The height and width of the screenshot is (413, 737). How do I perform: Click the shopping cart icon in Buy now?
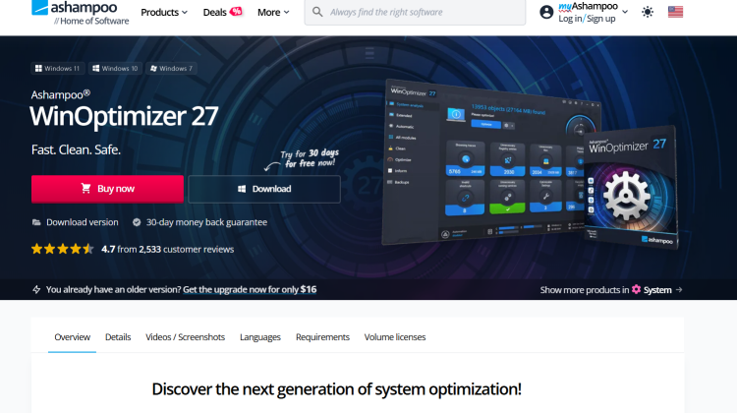click(85, 188)
